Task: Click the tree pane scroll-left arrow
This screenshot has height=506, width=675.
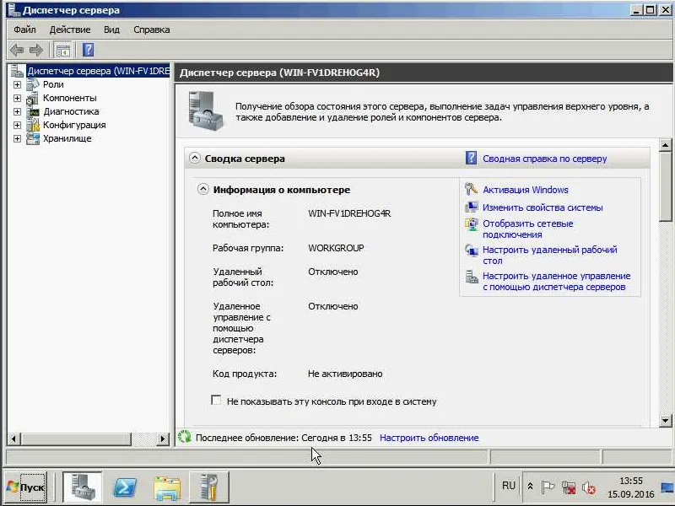Action: pyautogui.click(x=13, y=439)
